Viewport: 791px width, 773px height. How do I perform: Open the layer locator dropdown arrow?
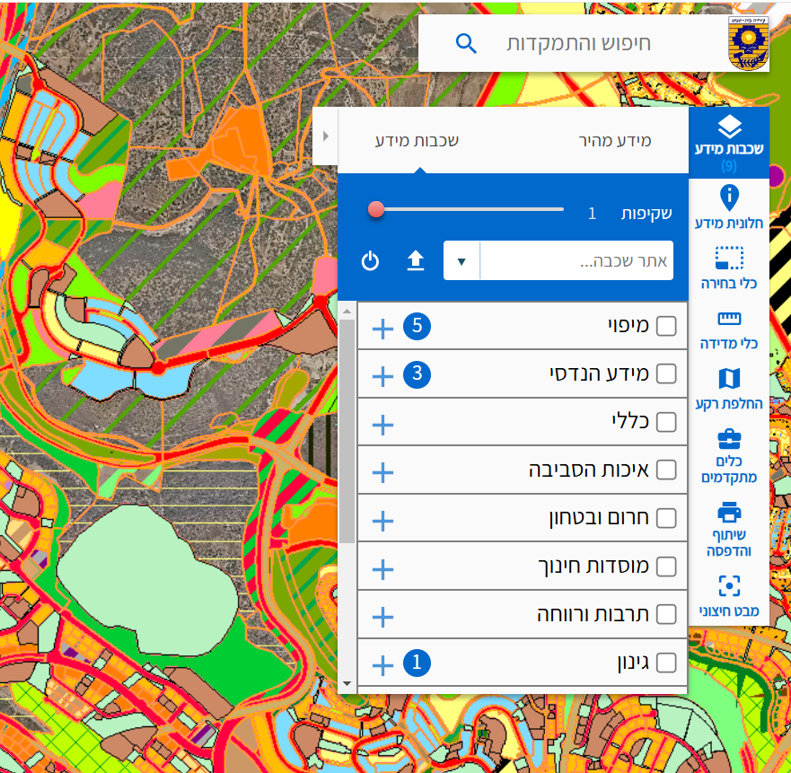point(461,261)
